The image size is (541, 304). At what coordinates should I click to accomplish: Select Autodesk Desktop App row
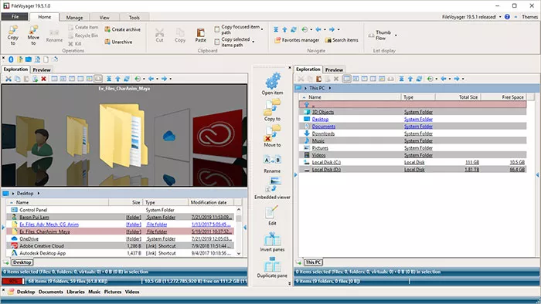(x=120, y=253)
